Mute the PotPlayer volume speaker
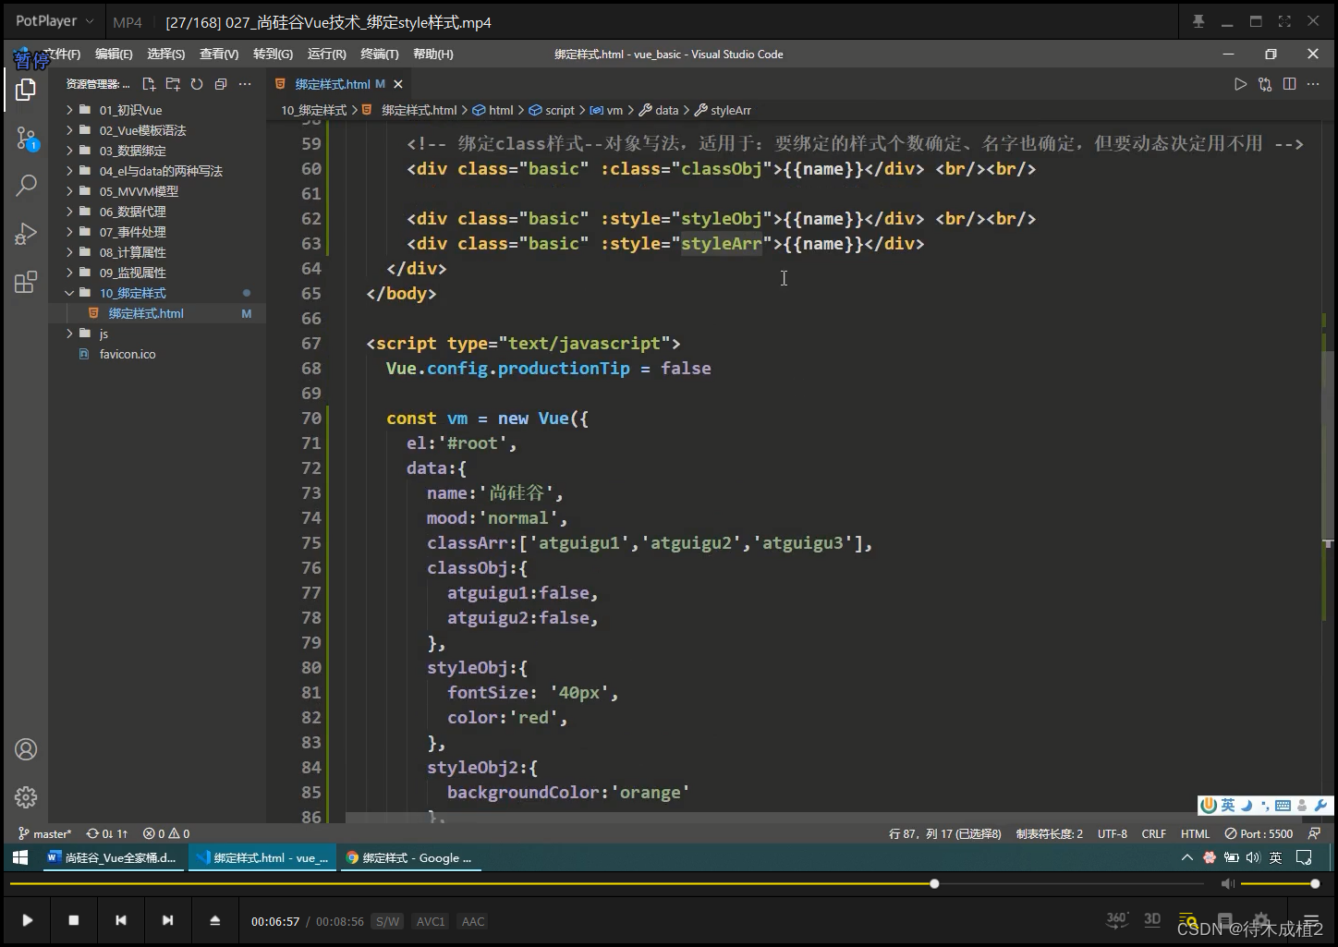This screenshot has width=1338, height=947. coord(1227,884)
